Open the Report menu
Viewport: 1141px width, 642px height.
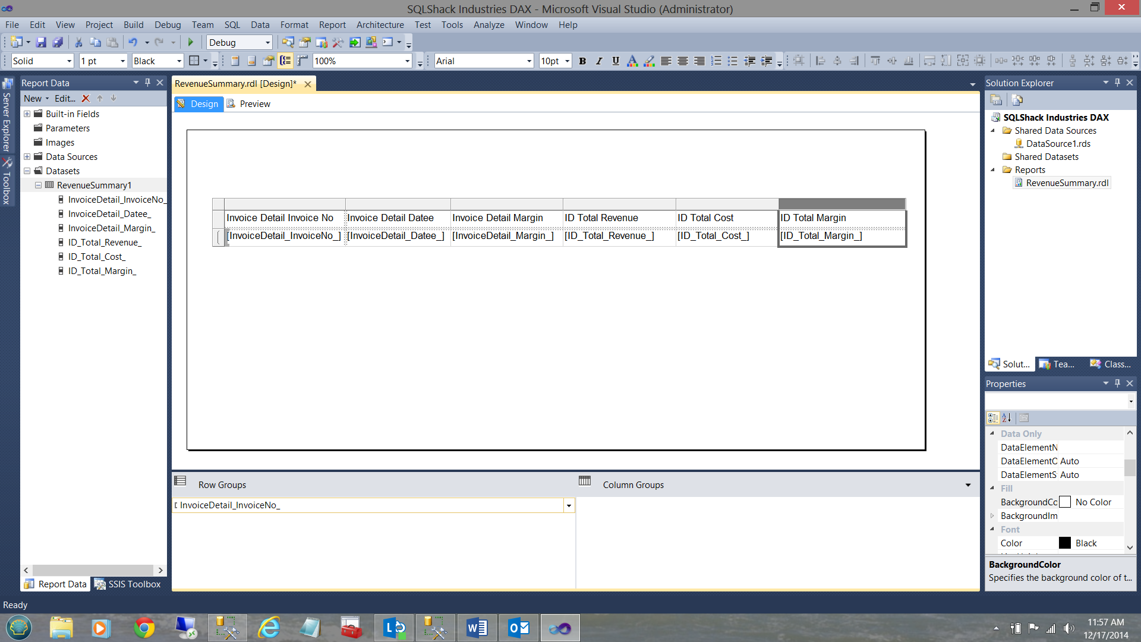[332, 25]
